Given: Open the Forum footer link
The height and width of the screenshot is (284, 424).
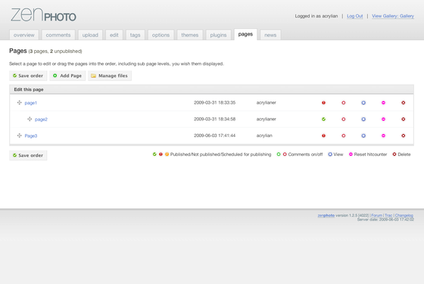Looking at the screenshot, I should 377,216.
